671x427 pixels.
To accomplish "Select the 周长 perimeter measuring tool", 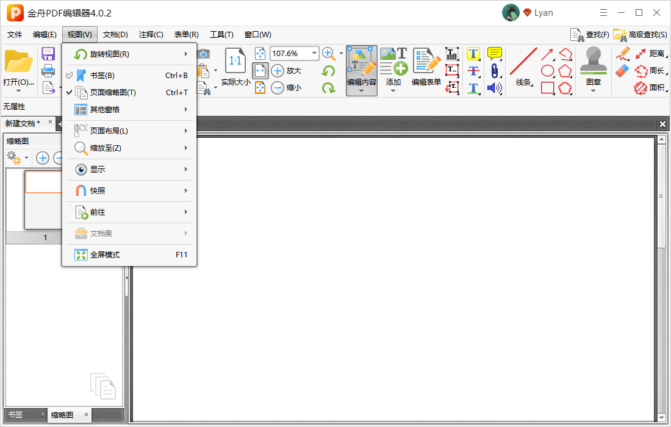I will [650, 71].
